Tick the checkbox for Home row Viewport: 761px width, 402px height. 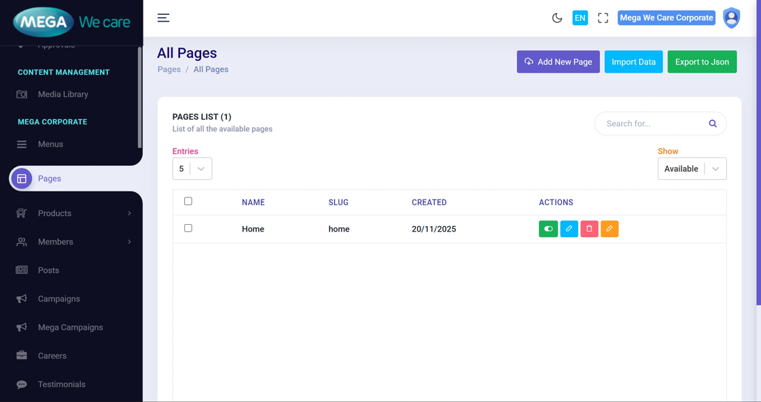tap(188, 228)
